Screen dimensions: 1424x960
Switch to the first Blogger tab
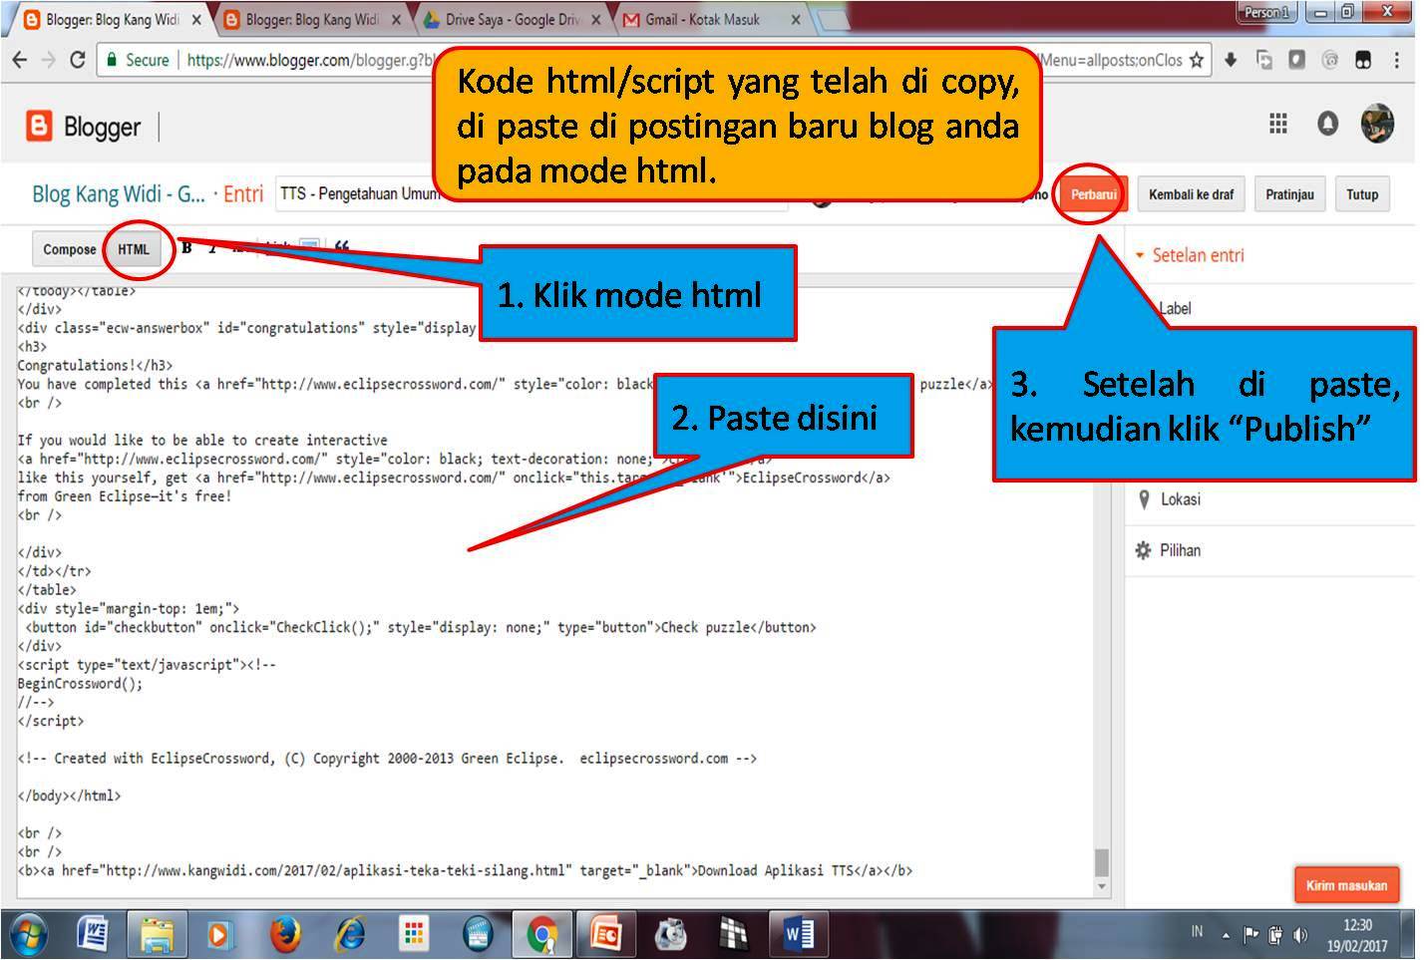tap(112, 19)
